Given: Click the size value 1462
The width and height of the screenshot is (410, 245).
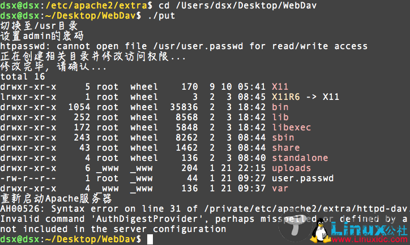Looking at the screenshot, I should [186, 147].
